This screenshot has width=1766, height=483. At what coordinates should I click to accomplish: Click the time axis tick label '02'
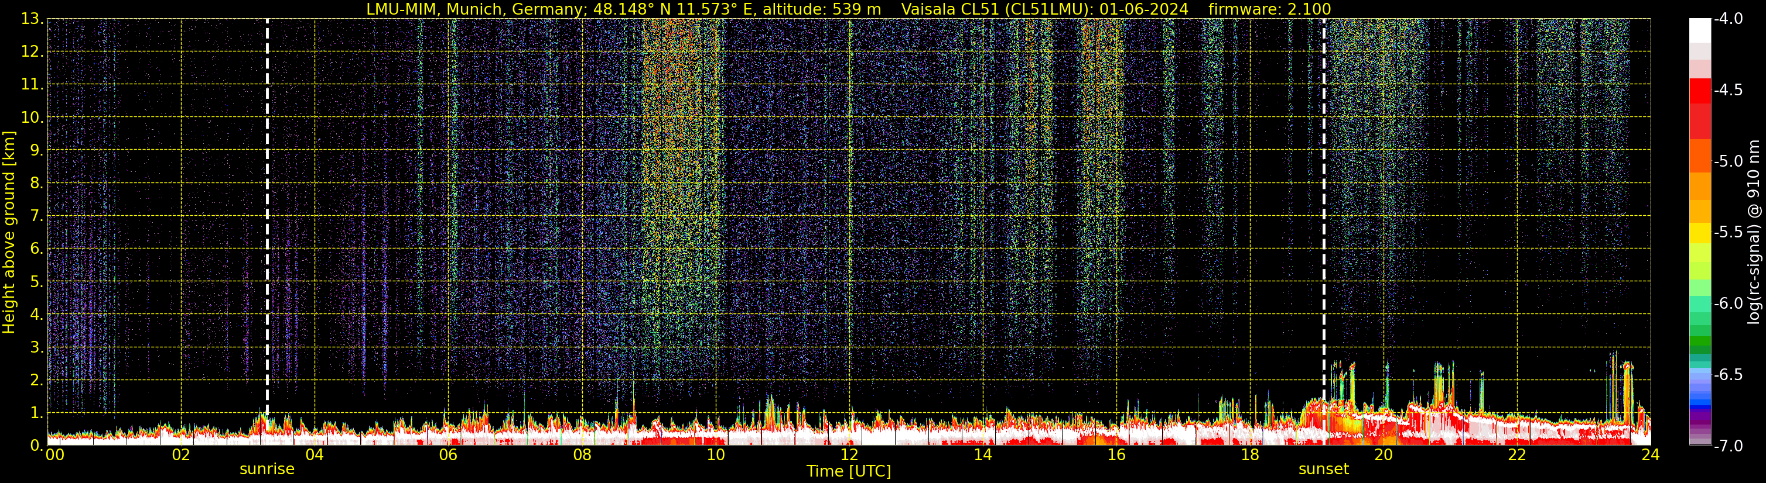pyautogui.click(x=181, y=456)
